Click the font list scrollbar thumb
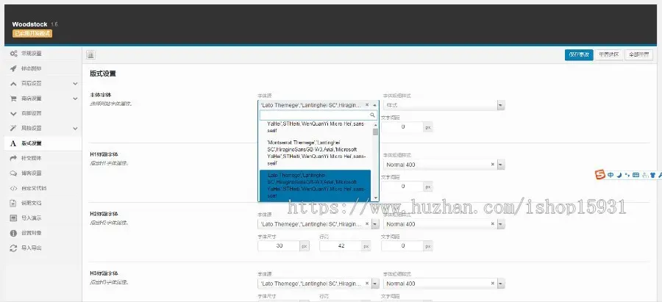The height and width of the screenshot is (302, 662). tap(375, 132)
